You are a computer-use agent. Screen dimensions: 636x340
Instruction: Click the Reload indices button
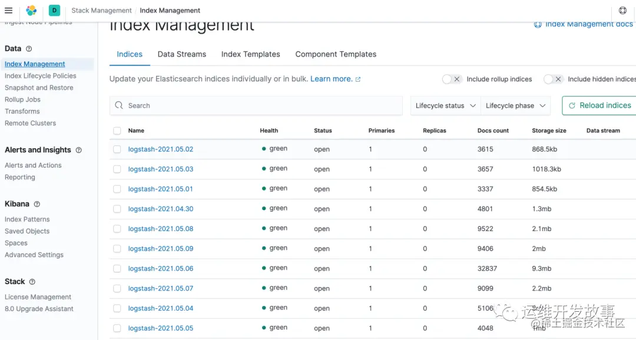[599, 105]
